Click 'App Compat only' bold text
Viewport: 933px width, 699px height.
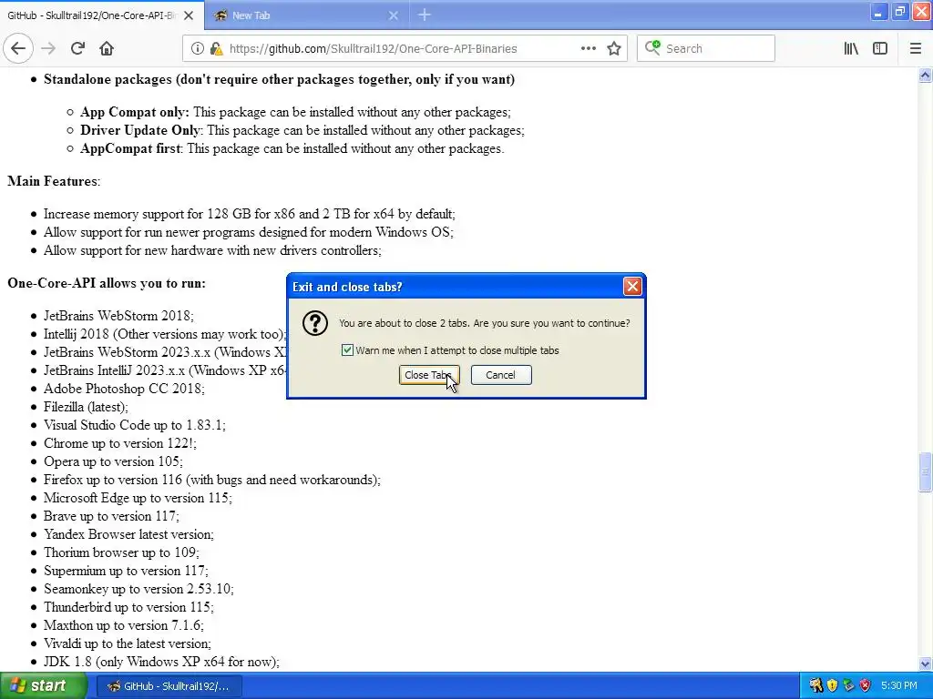pos(135,112)
